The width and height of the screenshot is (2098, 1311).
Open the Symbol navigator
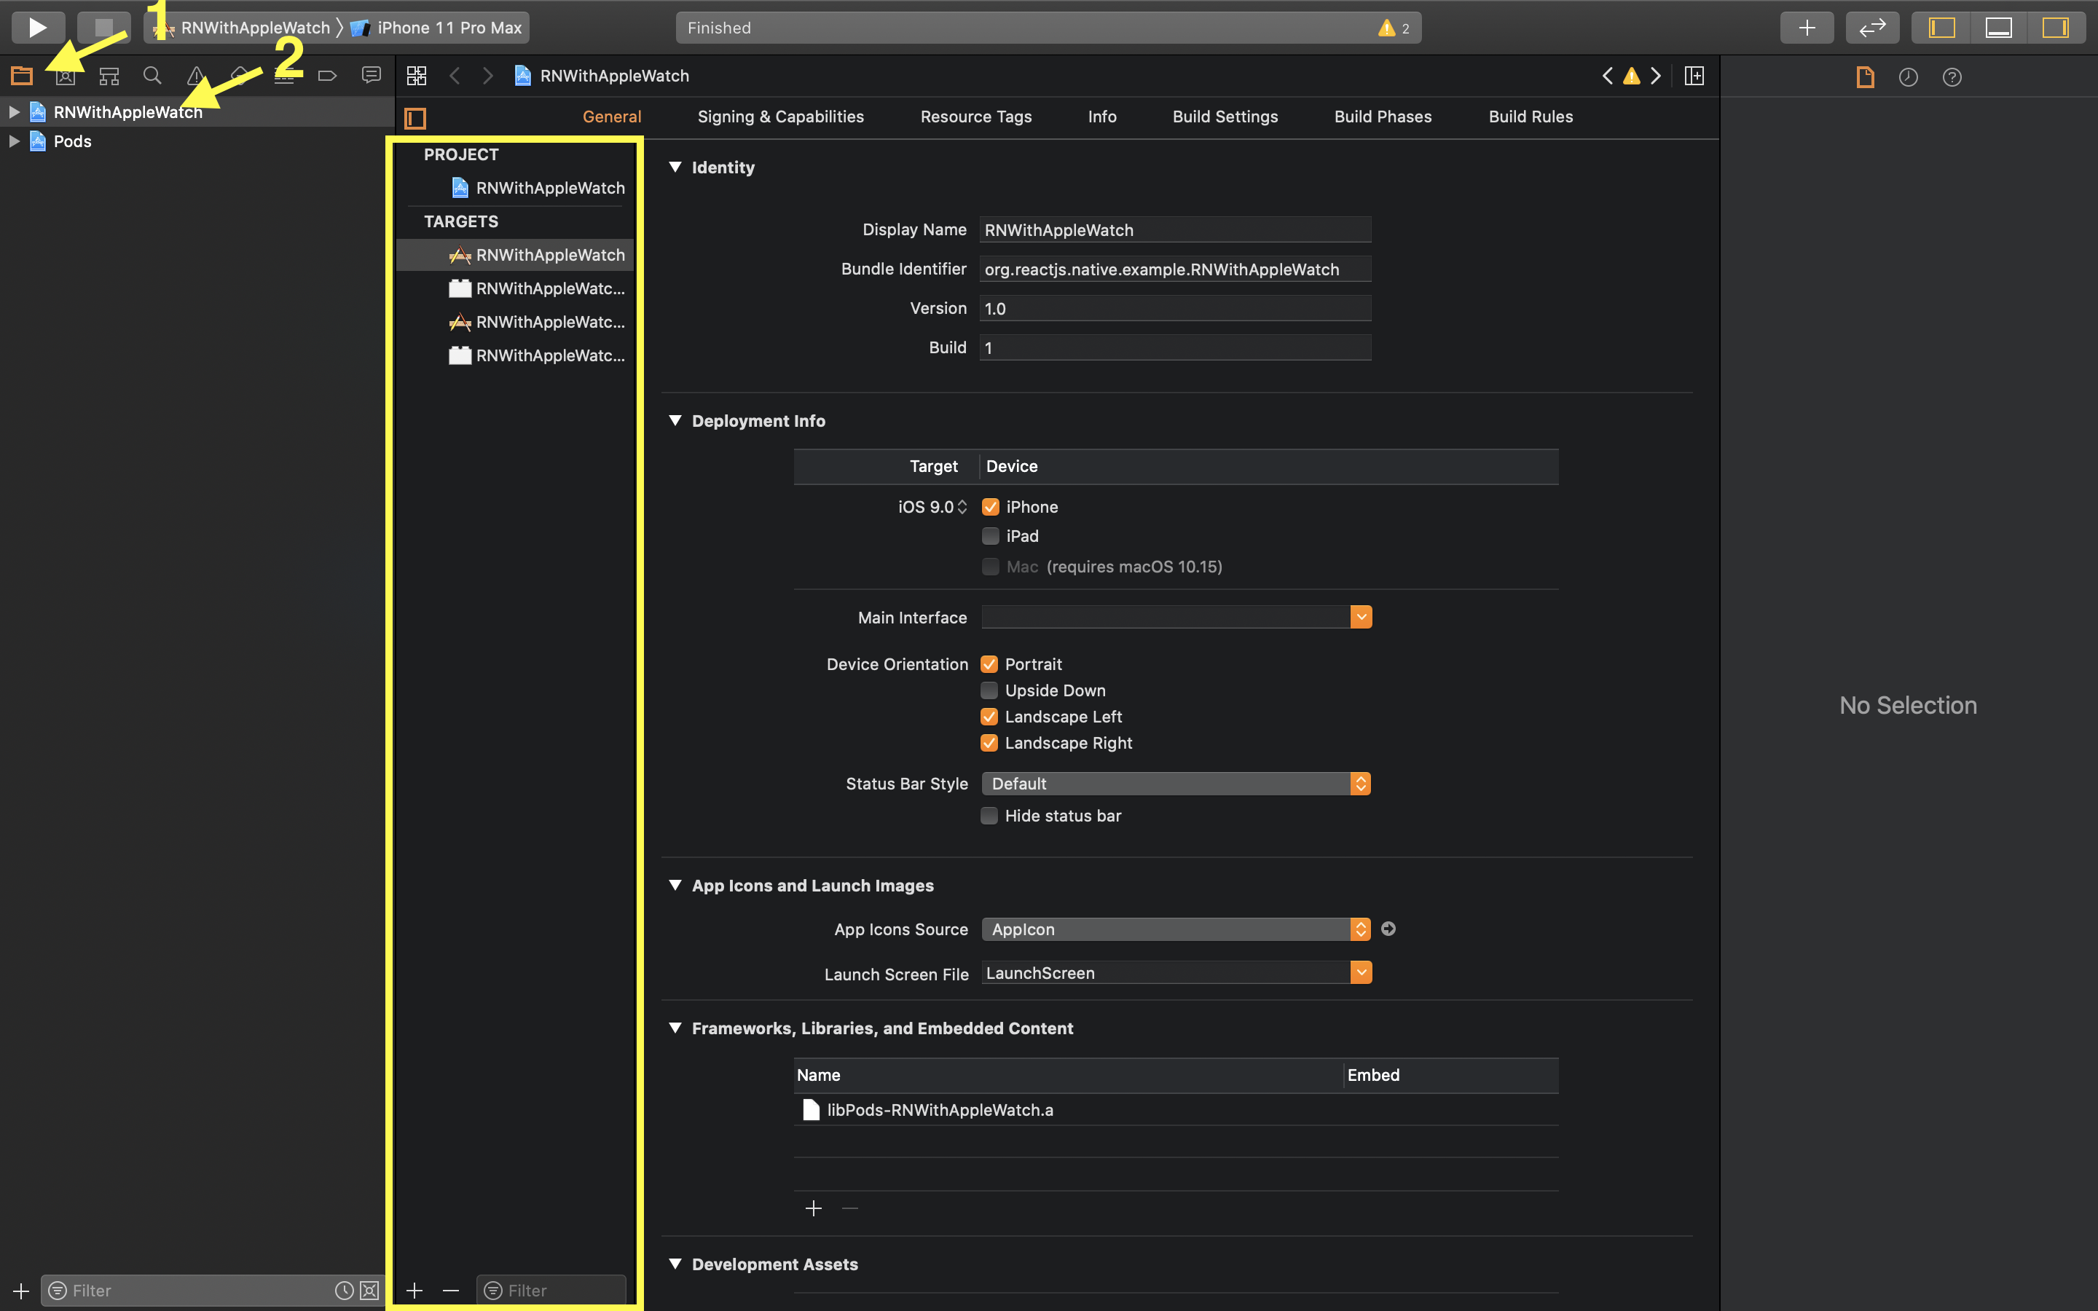pos(108,76)
